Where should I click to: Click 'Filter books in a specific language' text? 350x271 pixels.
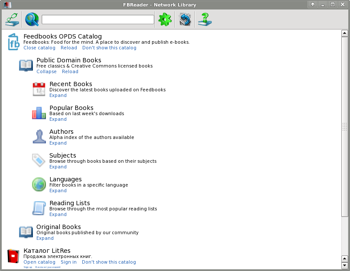pyautogui.click(x=89, y=185)
